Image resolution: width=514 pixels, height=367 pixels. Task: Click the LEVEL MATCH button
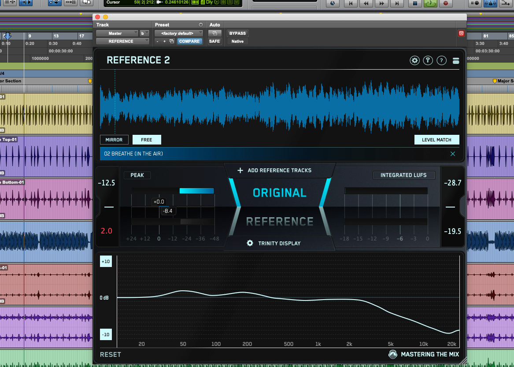[436, 140]
